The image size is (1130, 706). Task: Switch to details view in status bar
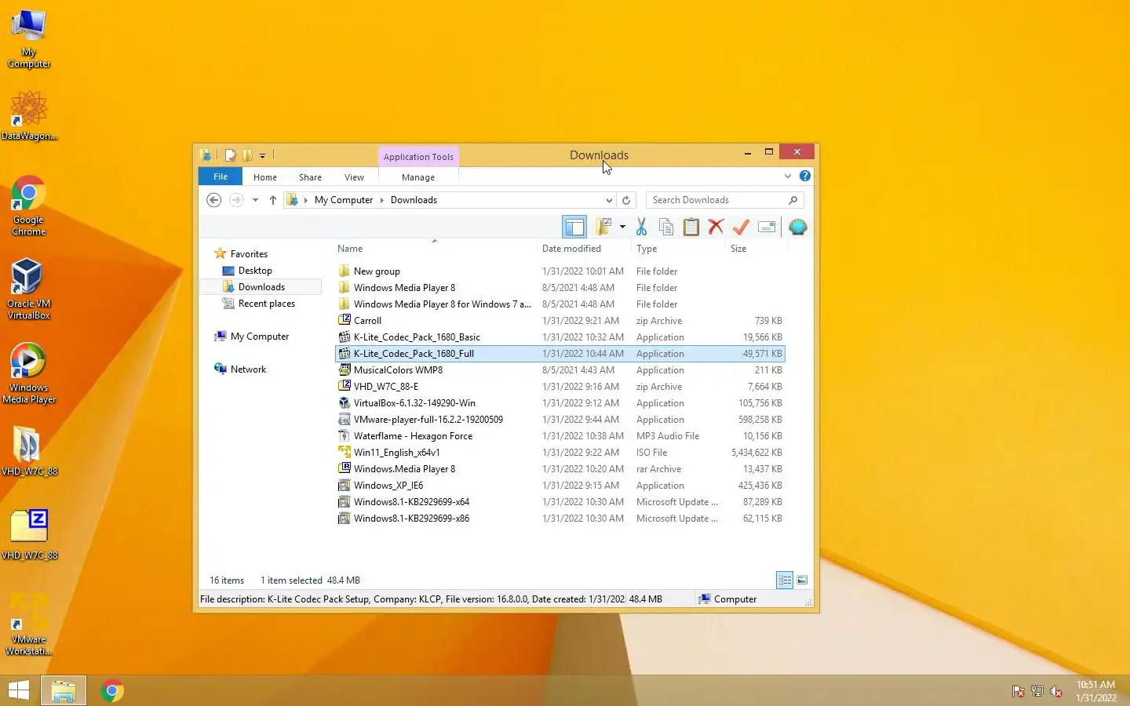(785, 580)
